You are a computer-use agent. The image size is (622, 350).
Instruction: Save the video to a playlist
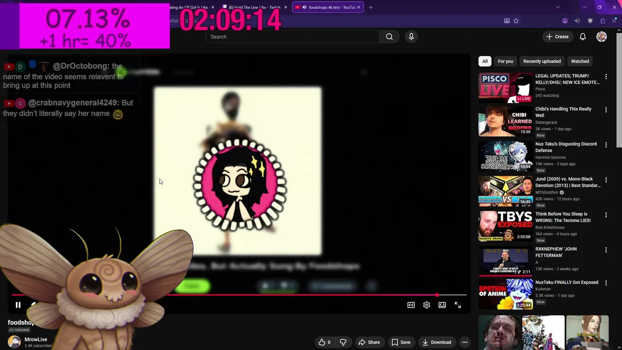(x=401, y=342)
